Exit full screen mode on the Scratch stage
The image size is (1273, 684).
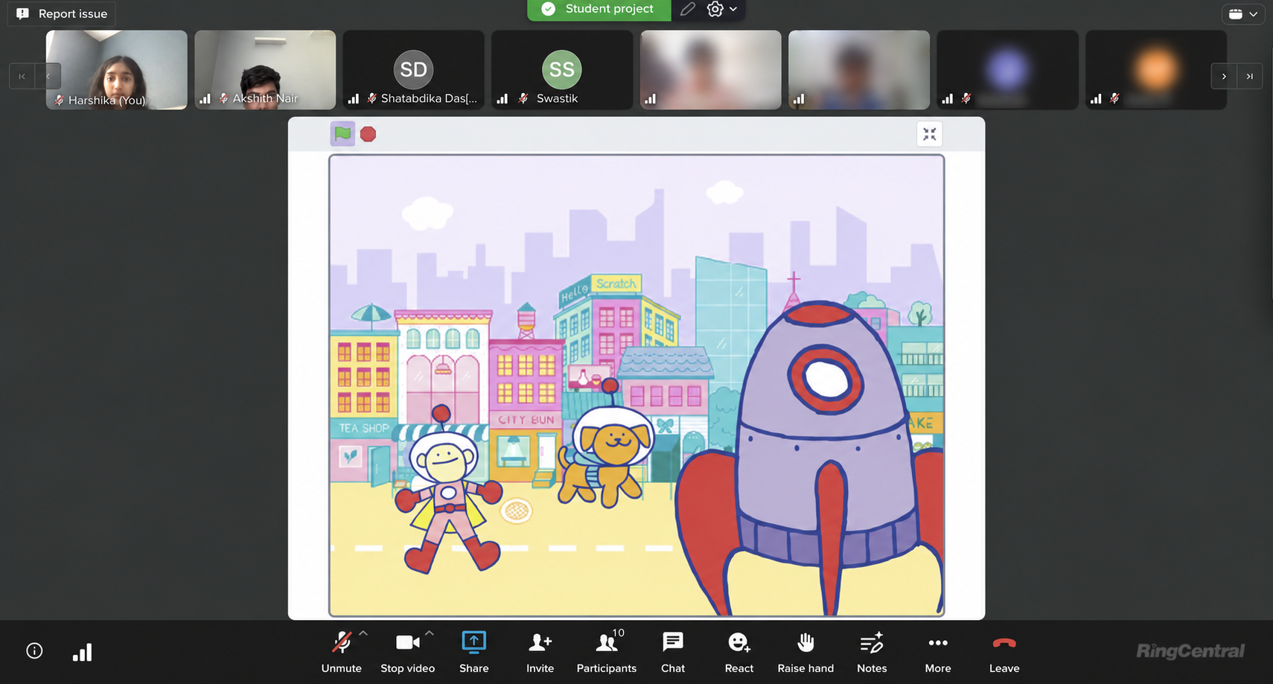tap(929, 134)
